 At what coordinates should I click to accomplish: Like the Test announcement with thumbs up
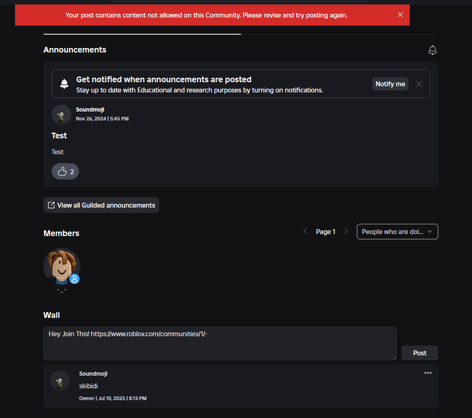click(65, 171)
